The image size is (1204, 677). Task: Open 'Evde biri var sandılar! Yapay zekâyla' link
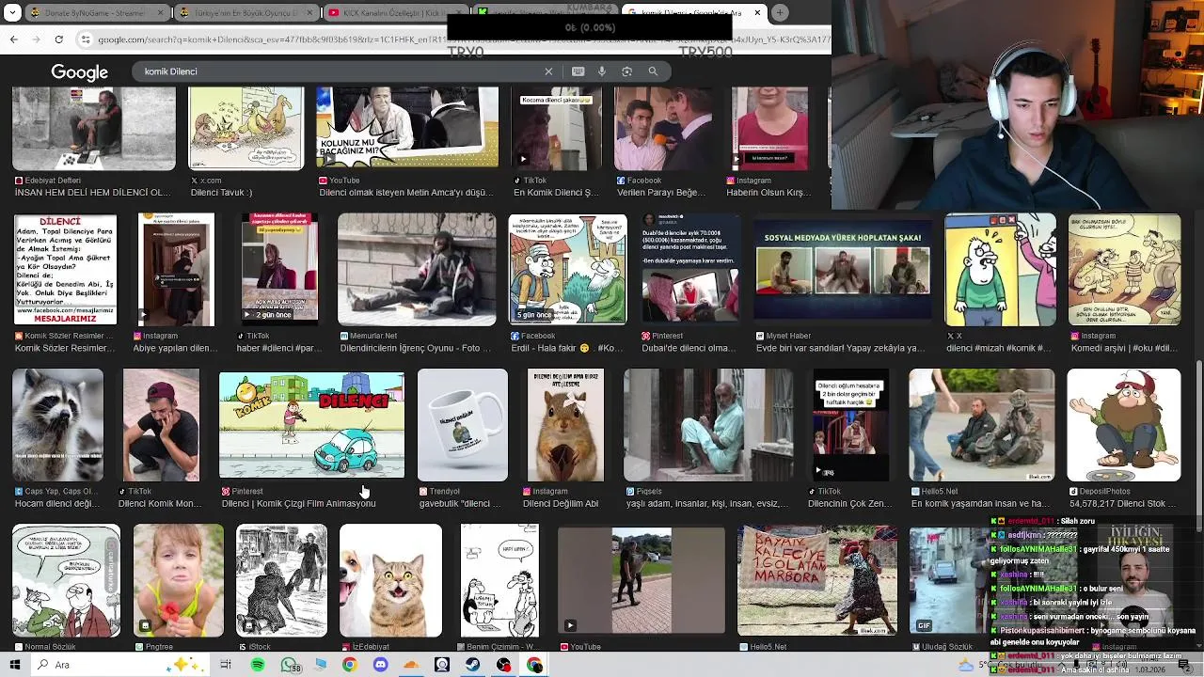tap(841, 348)
